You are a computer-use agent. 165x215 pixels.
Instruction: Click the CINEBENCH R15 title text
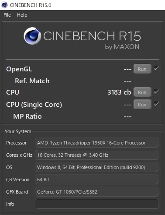tap(92, 36)
